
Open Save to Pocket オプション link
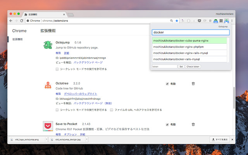(x=71, y=134)
